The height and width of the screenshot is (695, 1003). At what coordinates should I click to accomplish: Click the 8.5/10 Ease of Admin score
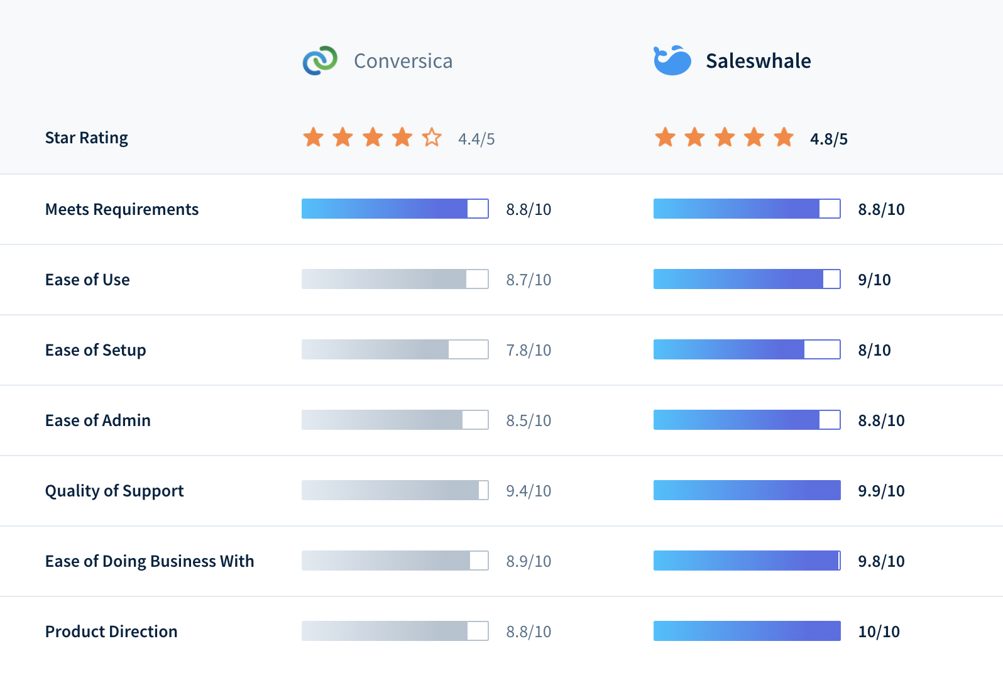pyautogui.click(x=529, y=420)
